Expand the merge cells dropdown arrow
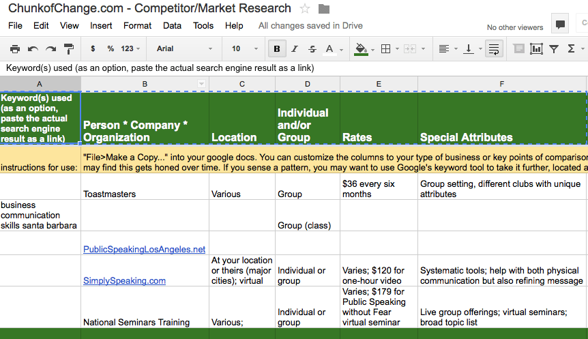 coord(423,48)
